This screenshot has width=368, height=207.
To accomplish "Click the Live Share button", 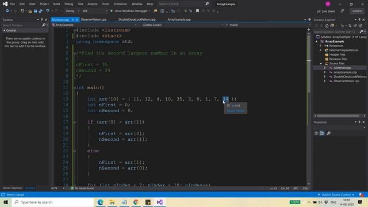I will coord(326,11).
